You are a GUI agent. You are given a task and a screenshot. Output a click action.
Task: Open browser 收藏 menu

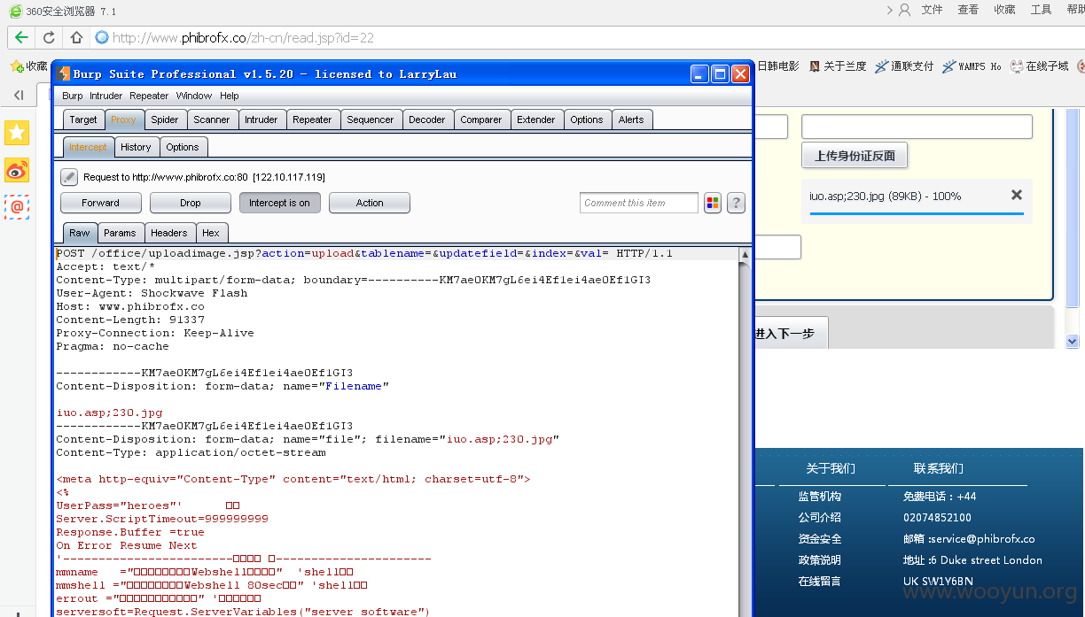click(x=1004, y=10)
